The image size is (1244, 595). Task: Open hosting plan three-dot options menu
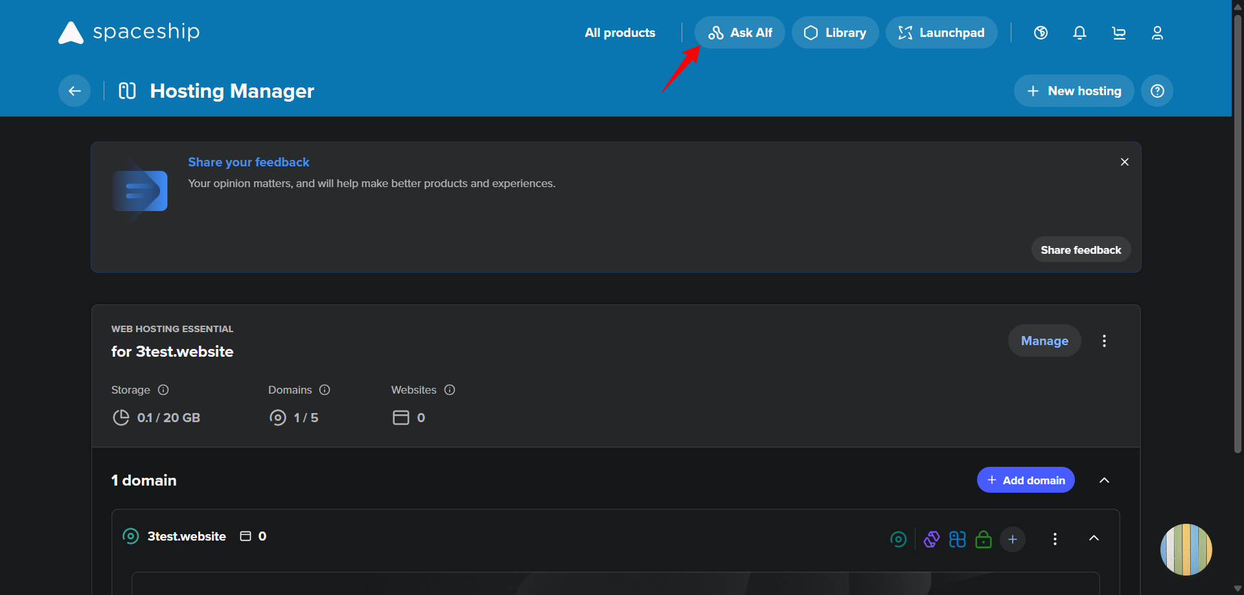1105,341
